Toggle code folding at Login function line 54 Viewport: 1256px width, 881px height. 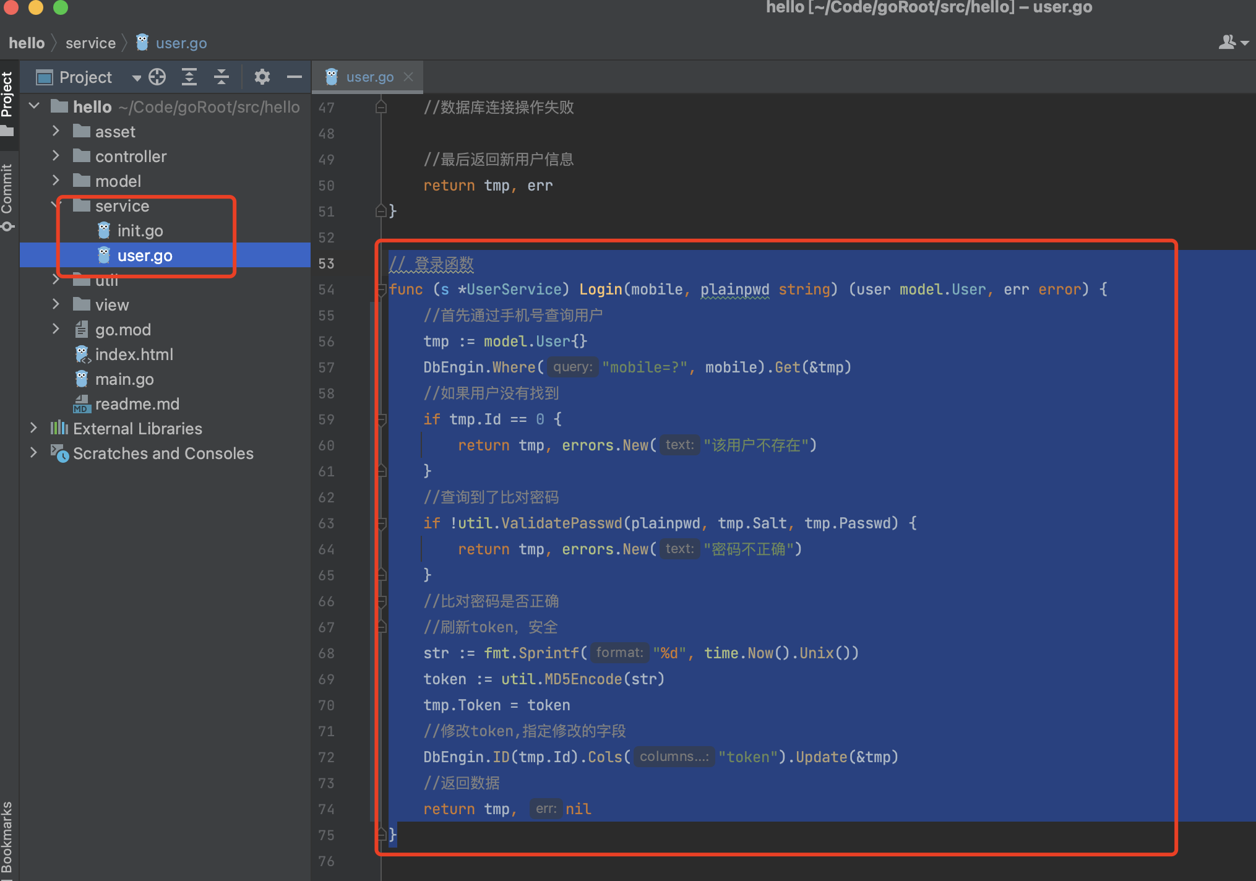[x=382, y=290]
